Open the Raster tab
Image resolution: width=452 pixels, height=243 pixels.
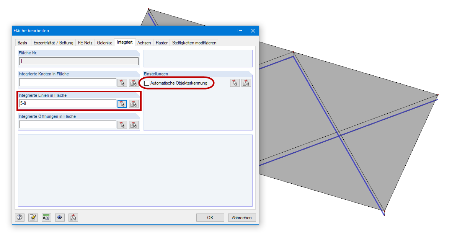point(162,42)
